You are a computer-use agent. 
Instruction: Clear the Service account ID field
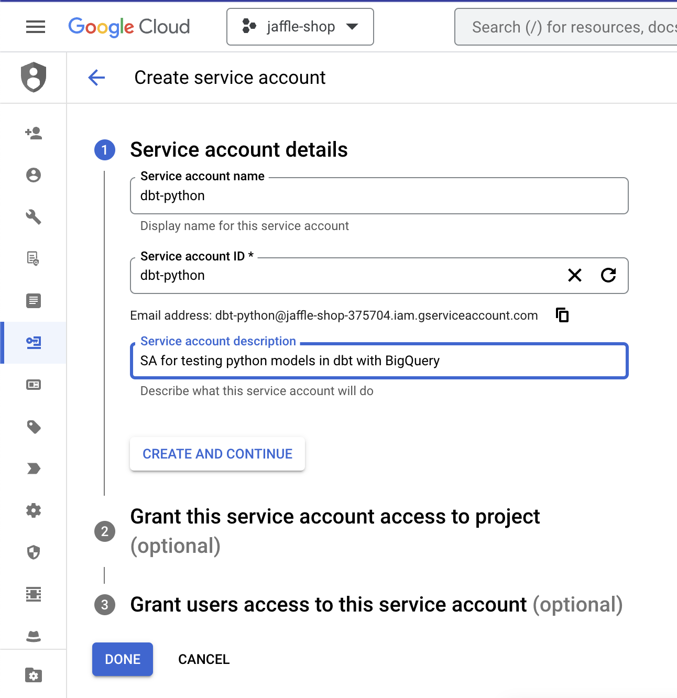[x=575, y=275]
